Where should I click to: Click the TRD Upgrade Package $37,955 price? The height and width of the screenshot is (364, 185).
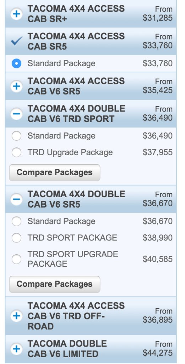point(158,152)
